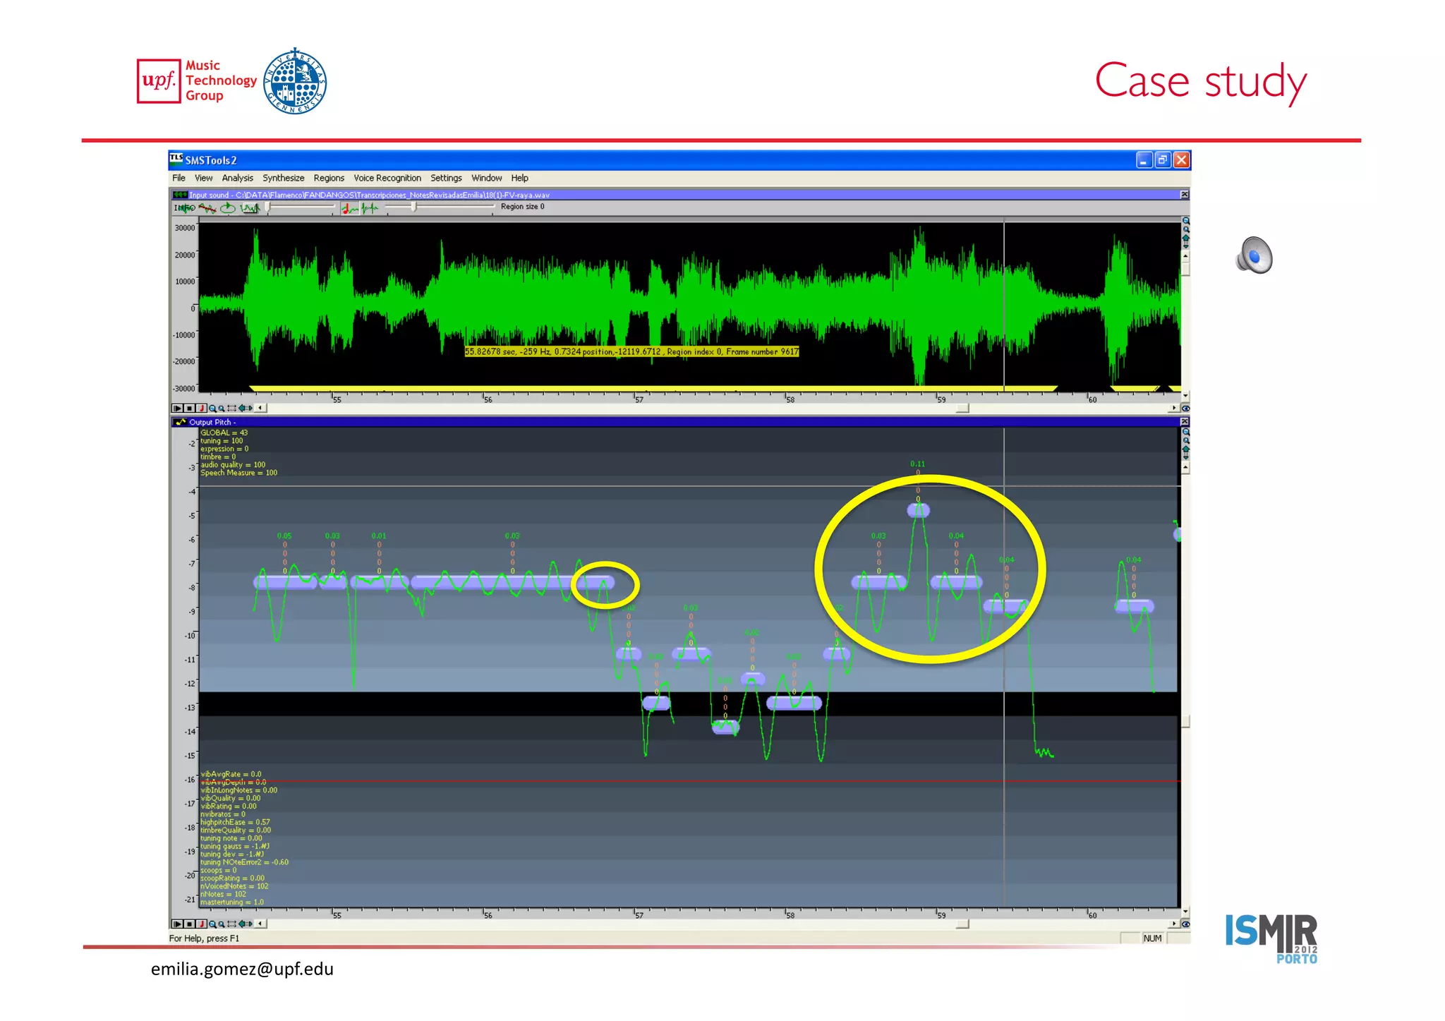Click the speaker audio icon on the slide
The height and width of the screenshot is (1021, 1445).
pyautogui.click(x=1254, y=255)
